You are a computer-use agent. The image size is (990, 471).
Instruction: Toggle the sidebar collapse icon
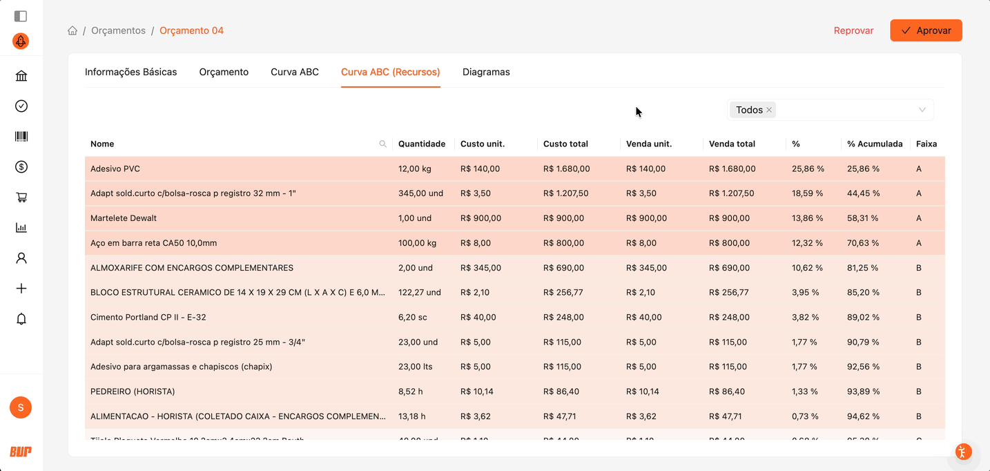pos(21,16)
